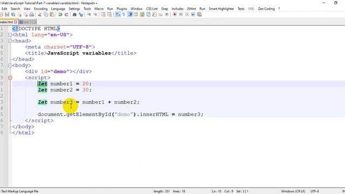Open the Tests menu

click(241, 9)
